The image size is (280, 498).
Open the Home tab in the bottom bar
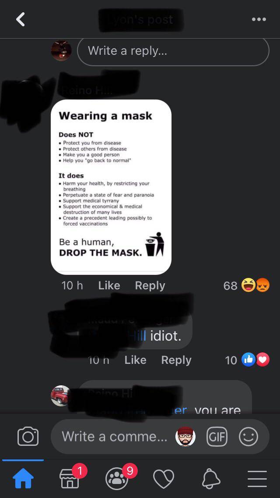click(23, 479)
